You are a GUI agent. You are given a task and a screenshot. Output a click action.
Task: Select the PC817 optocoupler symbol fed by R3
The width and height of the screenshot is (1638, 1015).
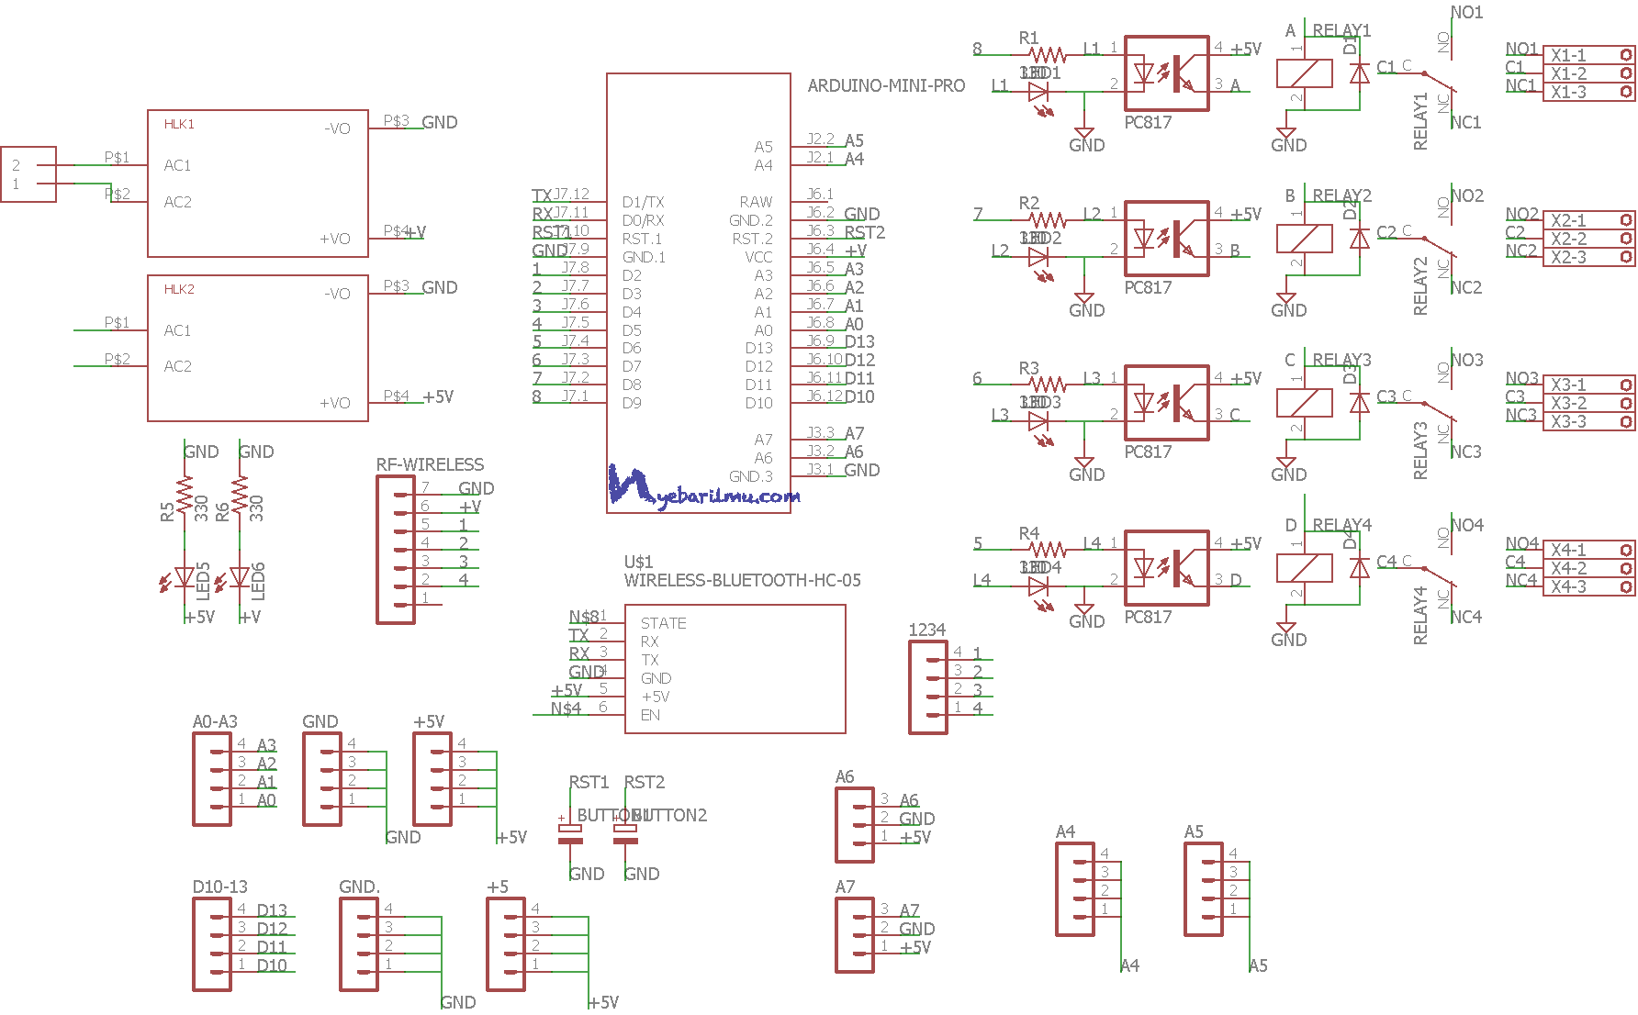(1166, 403)
